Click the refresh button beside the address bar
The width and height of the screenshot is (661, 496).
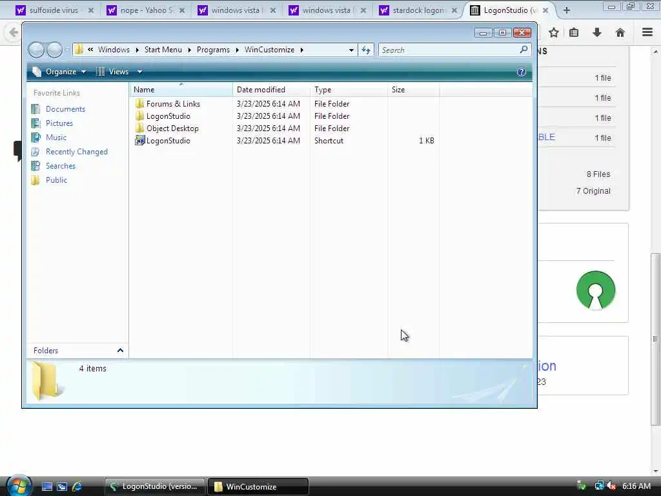pyautogui.click(x=366, y=50)
